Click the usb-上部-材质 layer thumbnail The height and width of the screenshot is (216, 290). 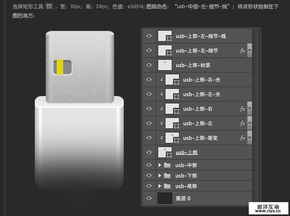(x=165, y=64)
